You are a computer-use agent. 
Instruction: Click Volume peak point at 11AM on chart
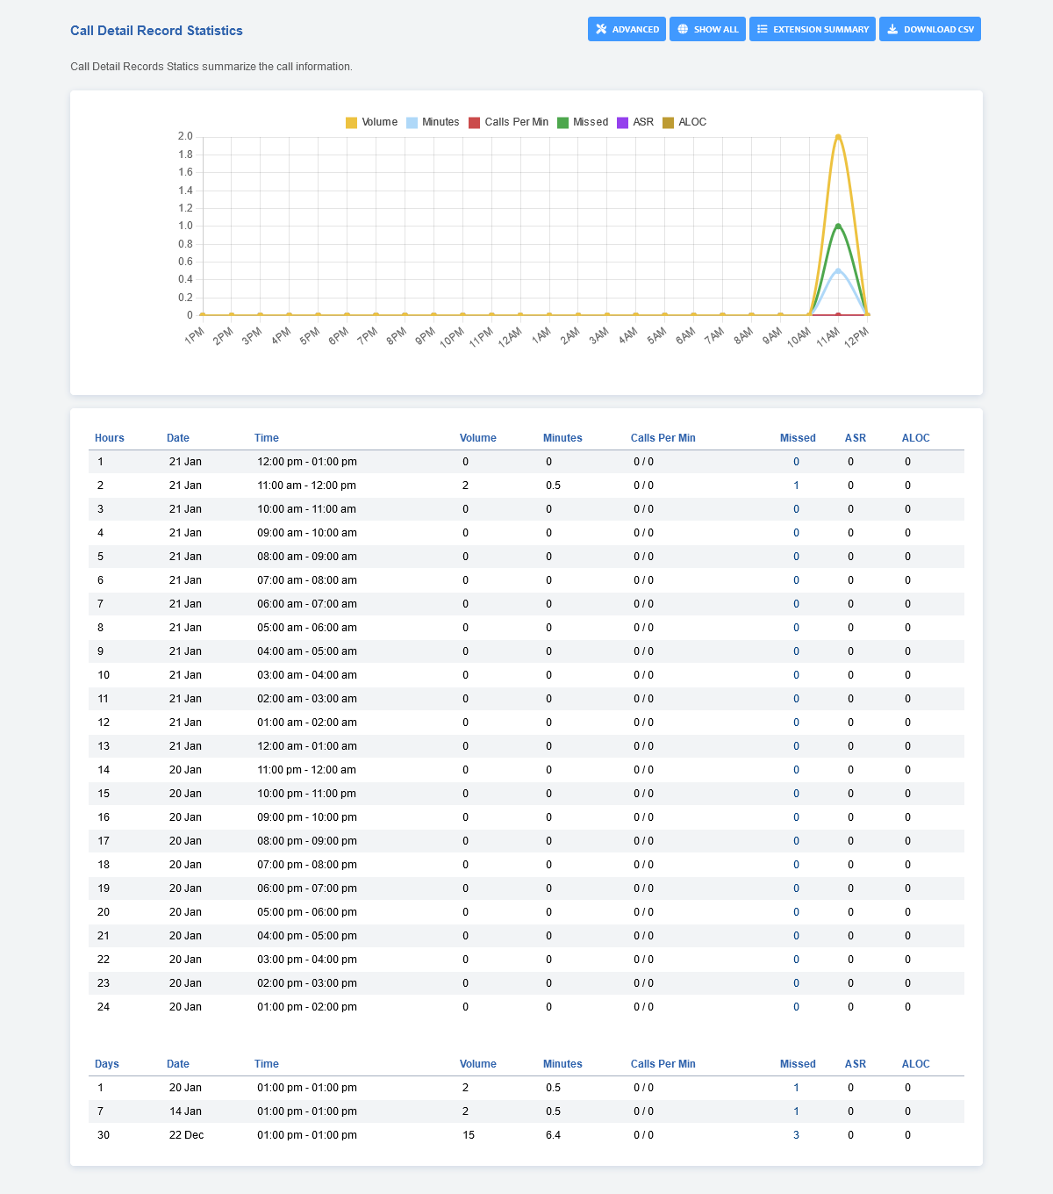point(838,136)
